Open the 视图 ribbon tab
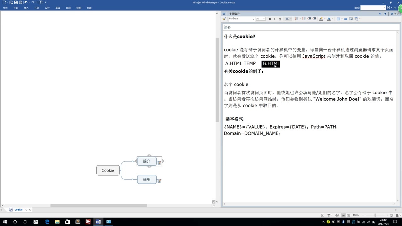Image resolution: width=402 pixels, height=226 pixels. [x=79, y=8]
